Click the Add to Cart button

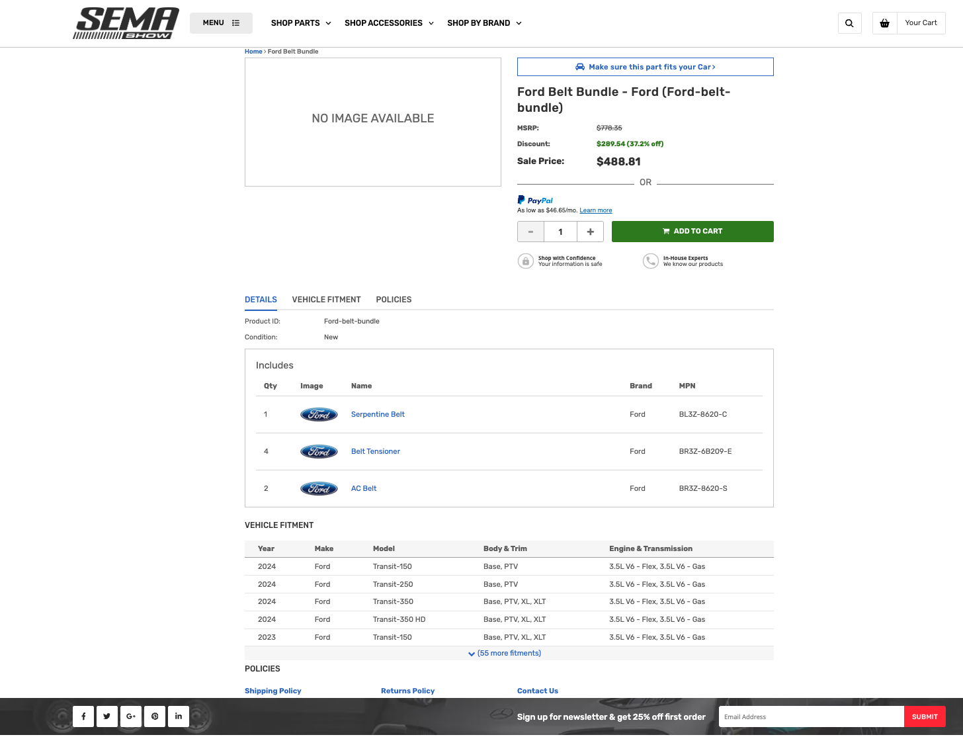pyautogui.click(x=692, y=232)
